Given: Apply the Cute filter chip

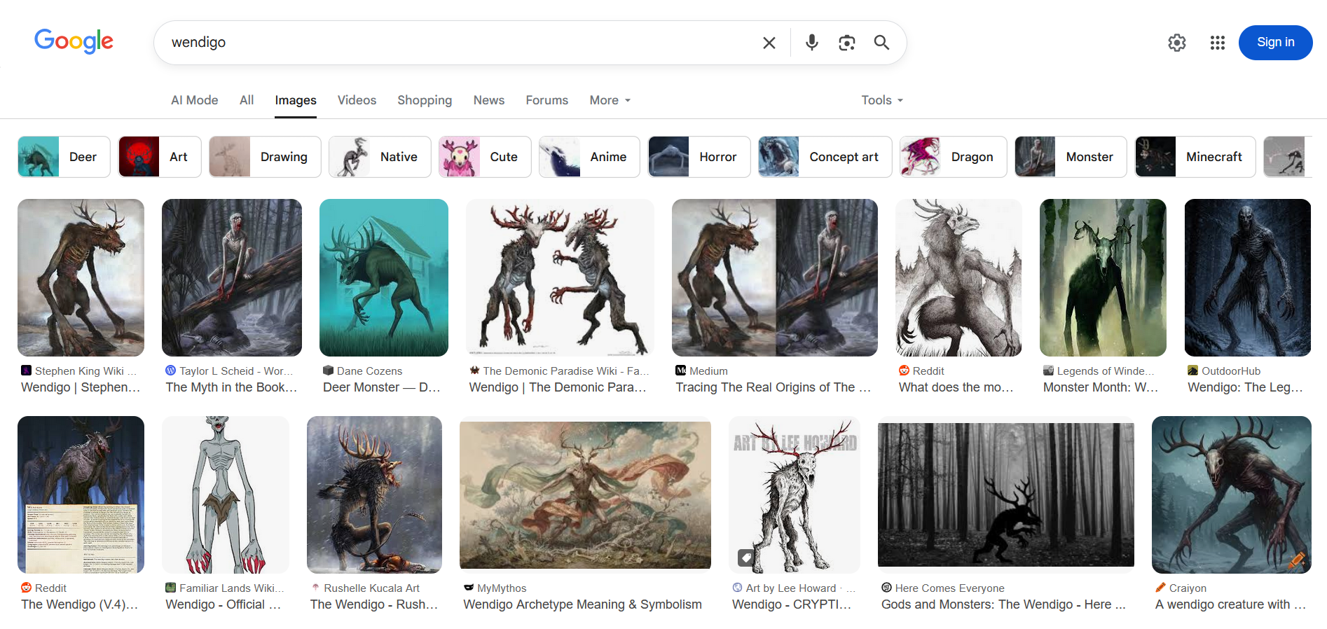Looking at the screenshot, I should coord(485,157).
